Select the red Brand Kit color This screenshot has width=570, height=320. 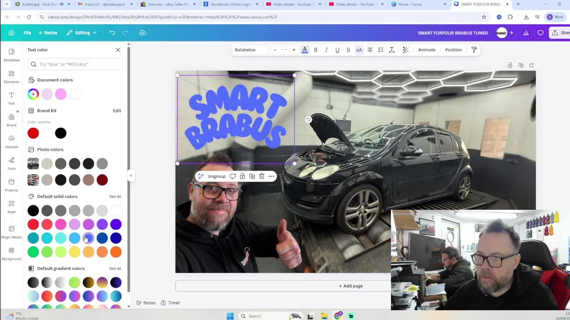click(x=33, y=133)
